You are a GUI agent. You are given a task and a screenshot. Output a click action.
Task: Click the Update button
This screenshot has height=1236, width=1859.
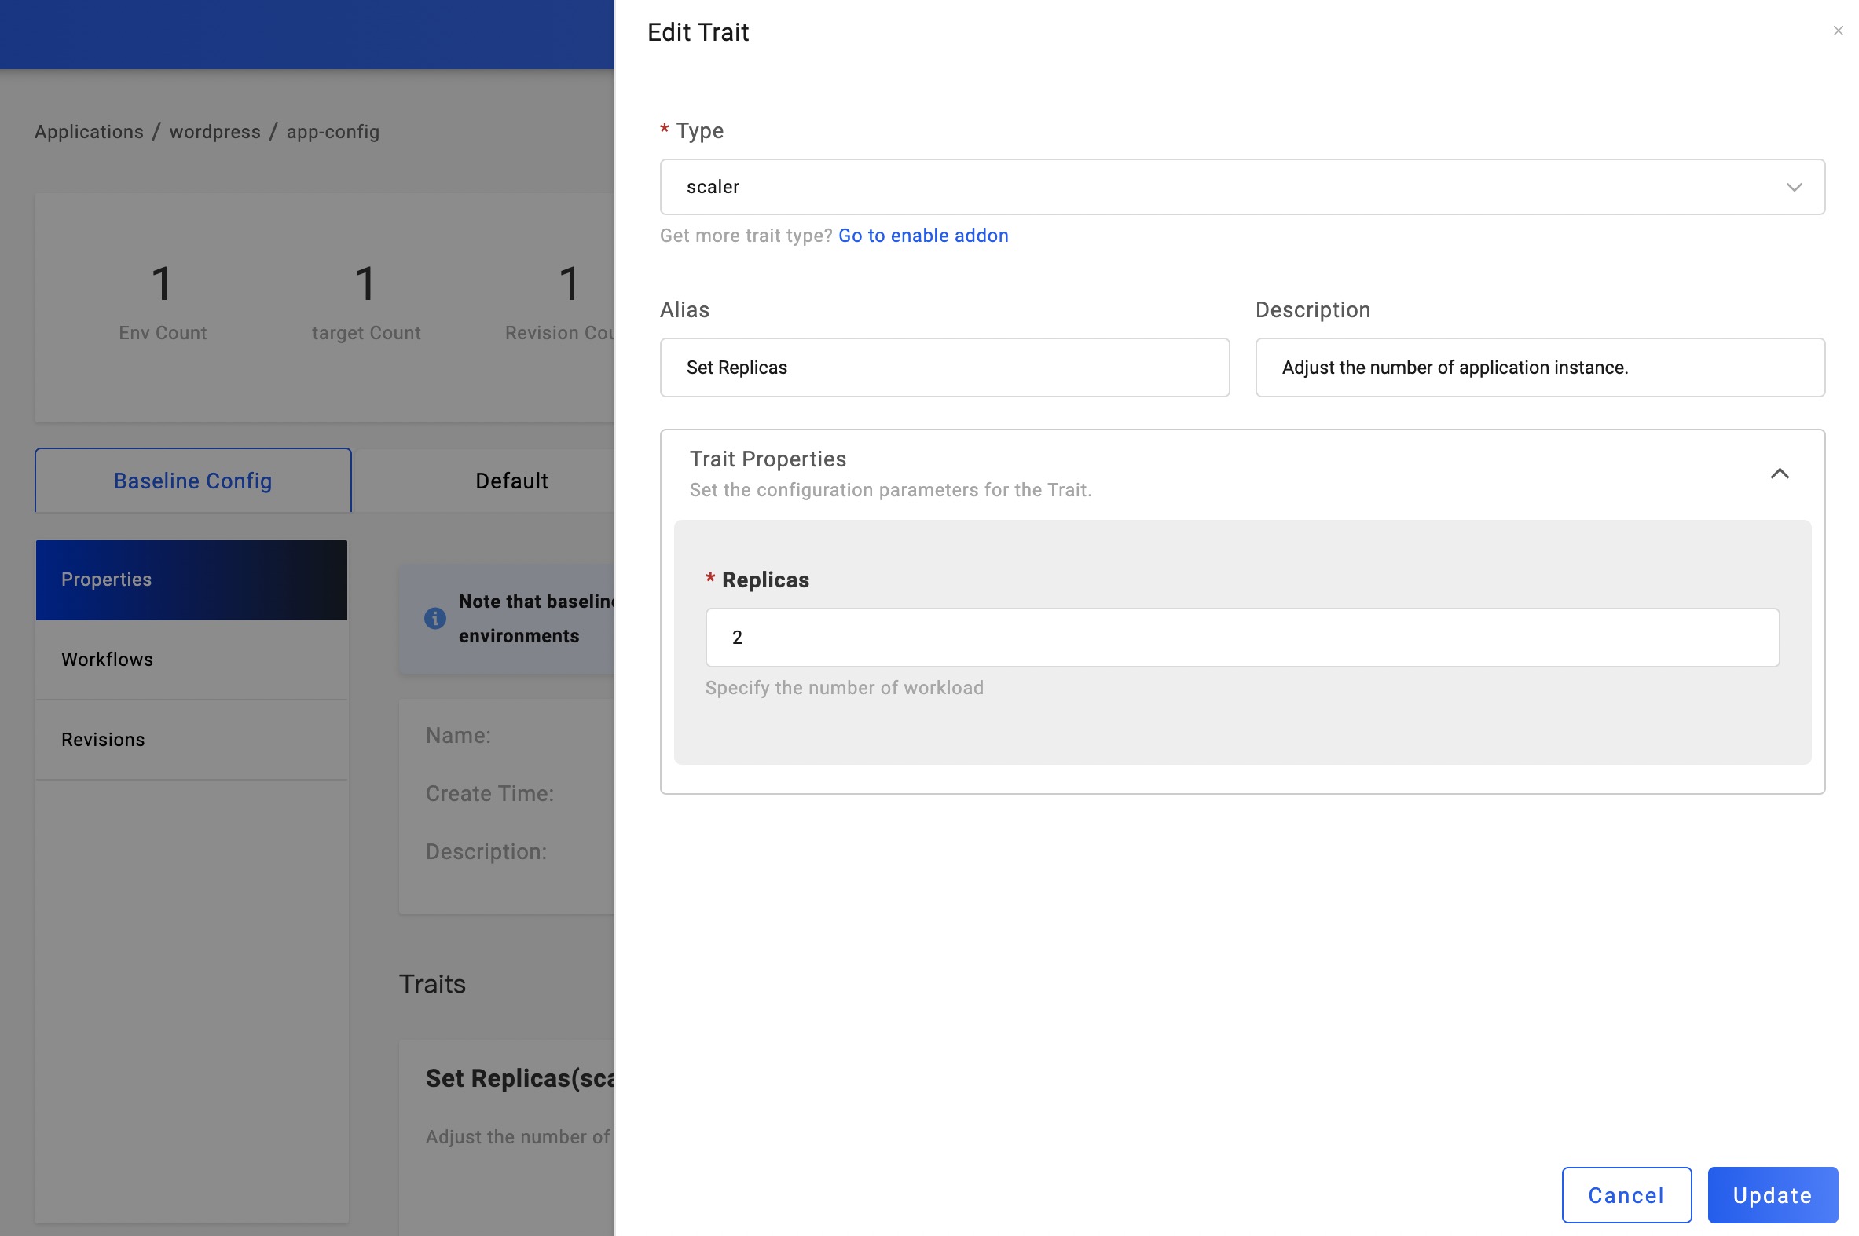pyautogui.click(x=1772, y=1194)
